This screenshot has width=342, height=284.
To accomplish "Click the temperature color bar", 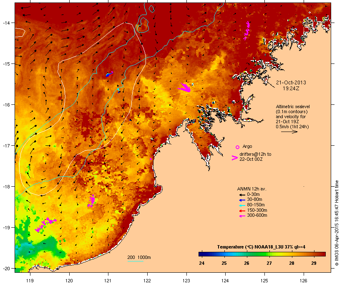I will [x=262, y=254].
